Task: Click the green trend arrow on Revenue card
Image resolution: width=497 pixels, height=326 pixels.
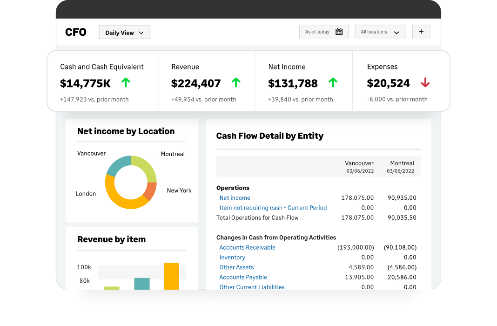Action: pyautogui.click(x=236, y=82)
